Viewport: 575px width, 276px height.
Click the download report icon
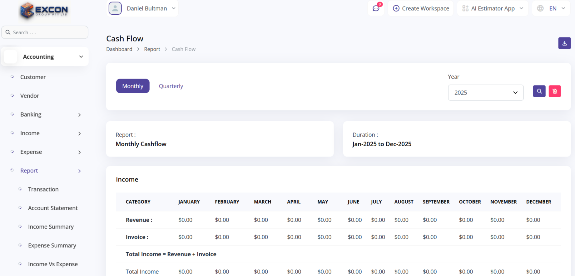(564, 43)
